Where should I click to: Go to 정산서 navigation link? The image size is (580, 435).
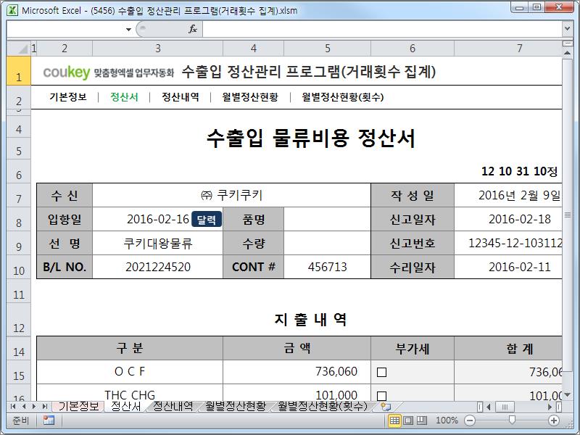coord(124,97)
